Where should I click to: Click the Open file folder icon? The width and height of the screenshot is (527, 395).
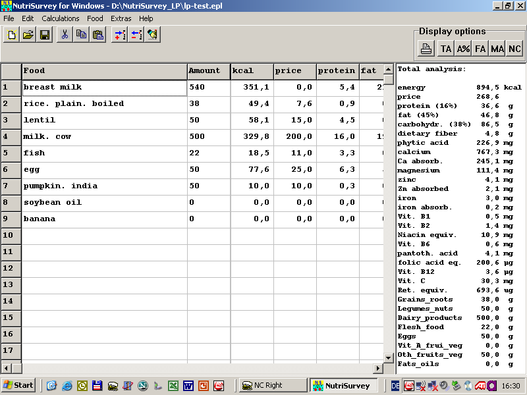click(x=28, y=35)
